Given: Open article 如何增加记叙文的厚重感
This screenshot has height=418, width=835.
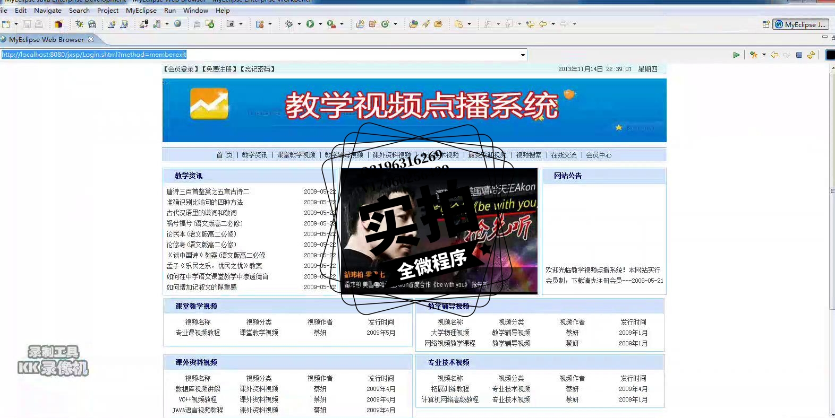Looking at the screenshot, I should (201, 287).
